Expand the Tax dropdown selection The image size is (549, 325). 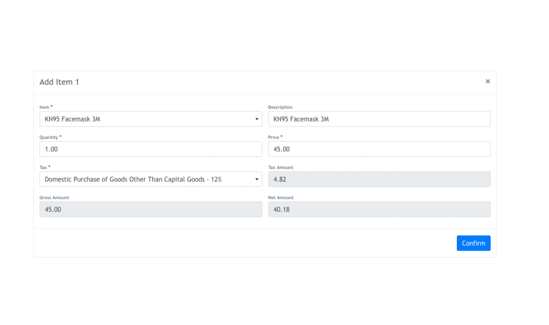coord(151,179)
